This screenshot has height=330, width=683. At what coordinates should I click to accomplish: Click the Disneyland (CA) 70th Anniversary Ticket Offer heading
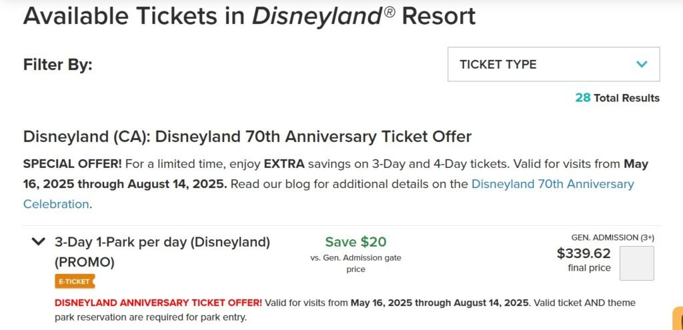(x=247, y=137)
